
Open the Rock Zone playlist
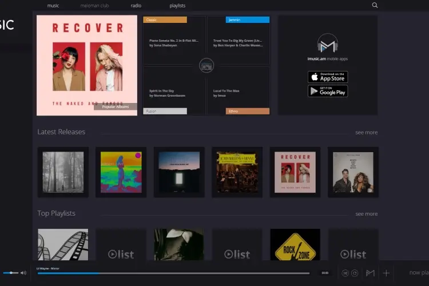click(x=295, y=244)
